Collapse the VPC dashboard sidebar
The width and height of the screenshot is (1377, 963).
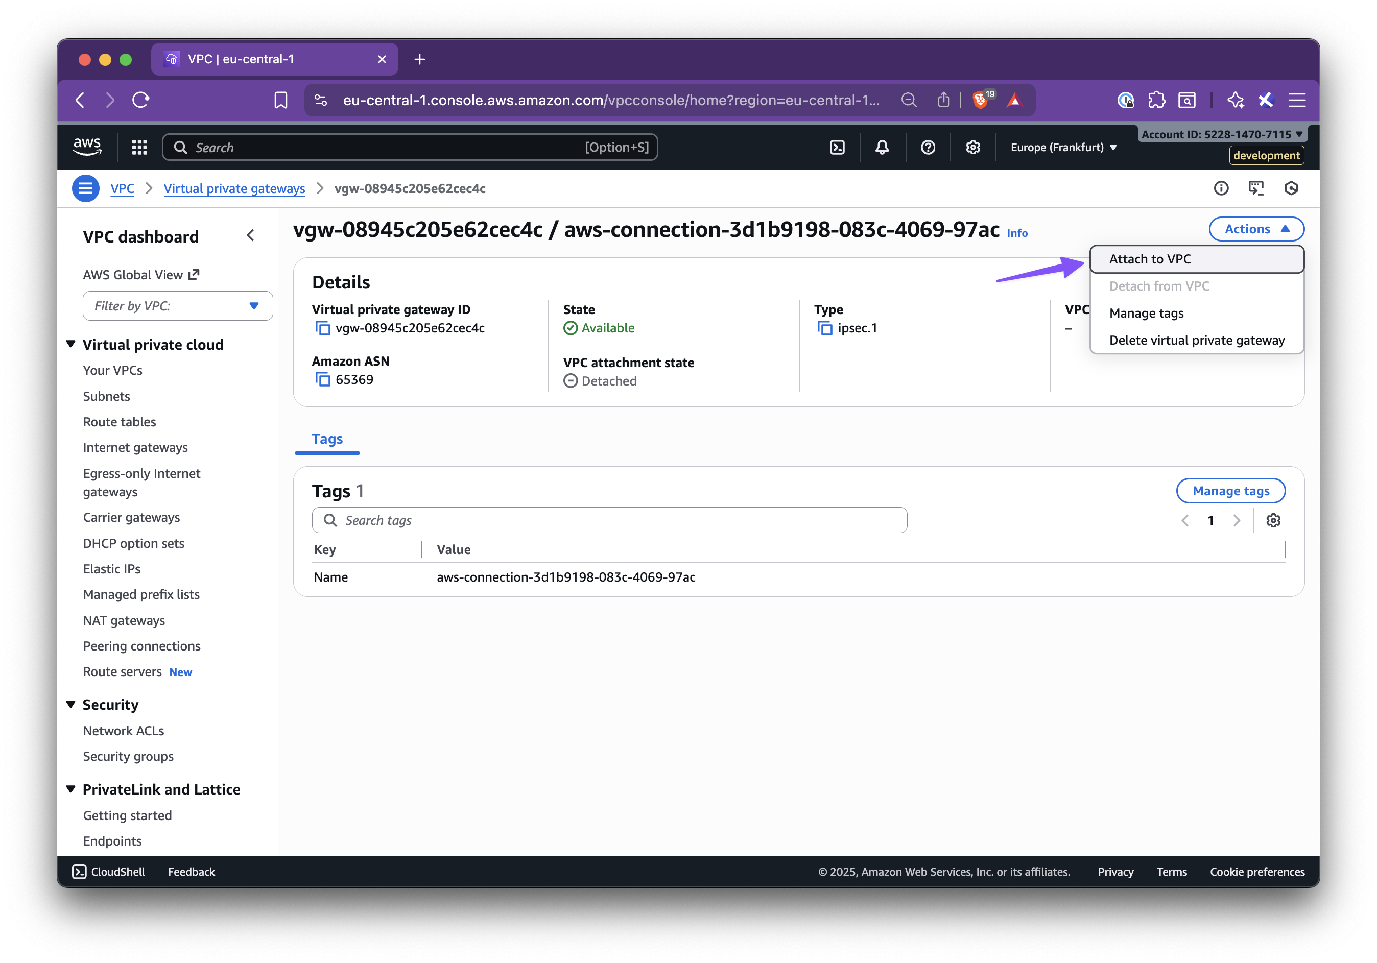[x=251, y=235]
